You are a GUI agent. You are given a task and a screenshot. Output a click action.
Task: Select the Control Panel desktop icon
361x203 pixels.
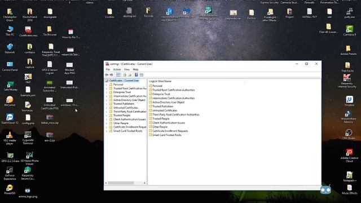[10, 66]
